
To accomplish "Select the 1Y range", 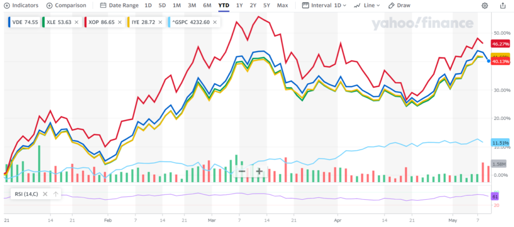I will [x=240, y=6].
